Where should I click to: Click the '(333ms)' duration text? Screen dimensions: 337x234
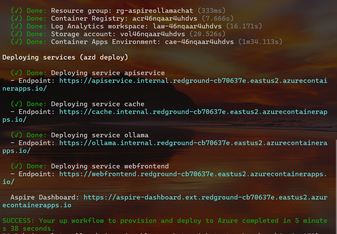[211, 11]
